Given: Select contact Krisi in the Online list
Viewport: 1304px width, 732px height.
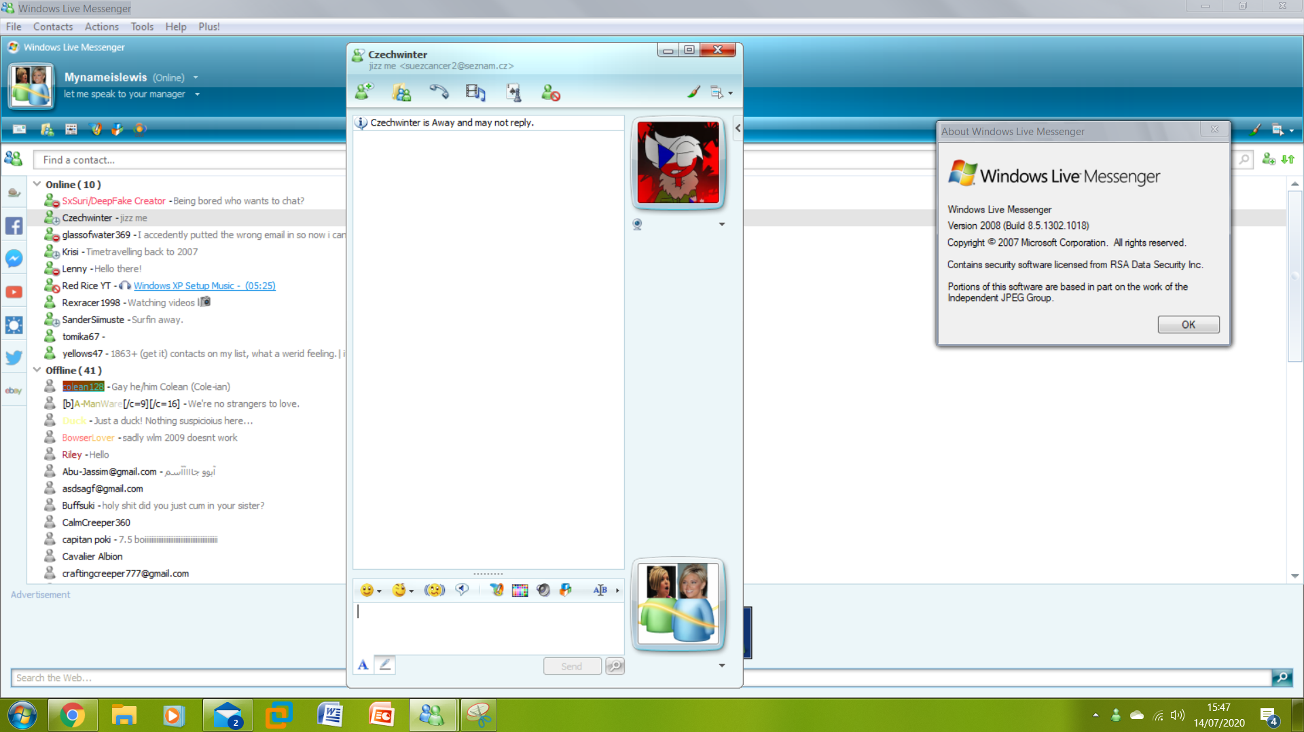Looking at the screenshot, I should tap(70, 252).
